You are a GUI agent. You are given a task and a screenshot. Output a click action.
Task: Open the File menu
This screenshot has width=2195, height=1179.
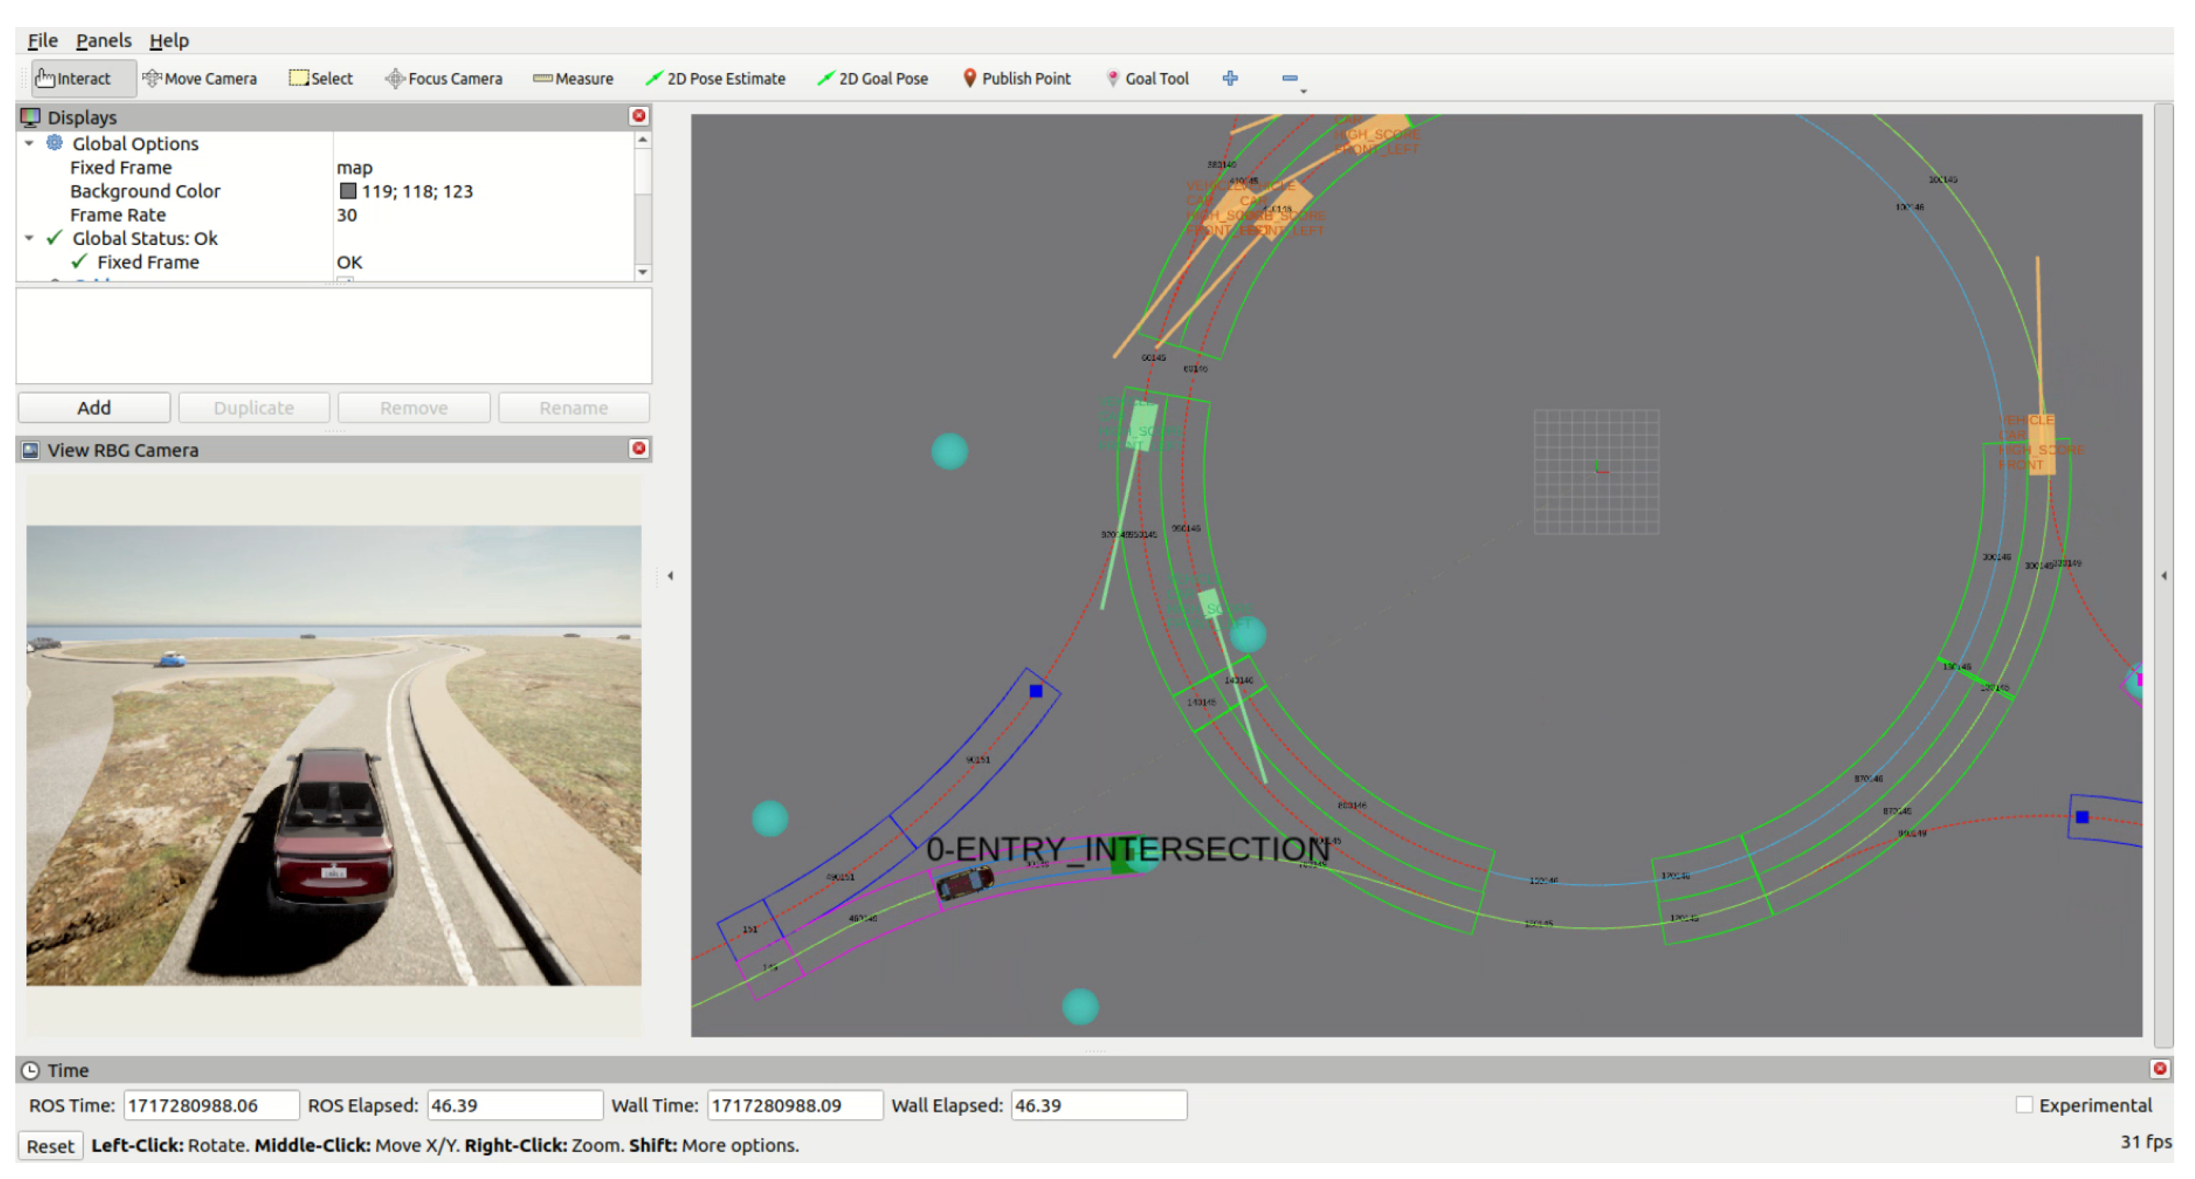pyautogui.click(x=42, y=40)
